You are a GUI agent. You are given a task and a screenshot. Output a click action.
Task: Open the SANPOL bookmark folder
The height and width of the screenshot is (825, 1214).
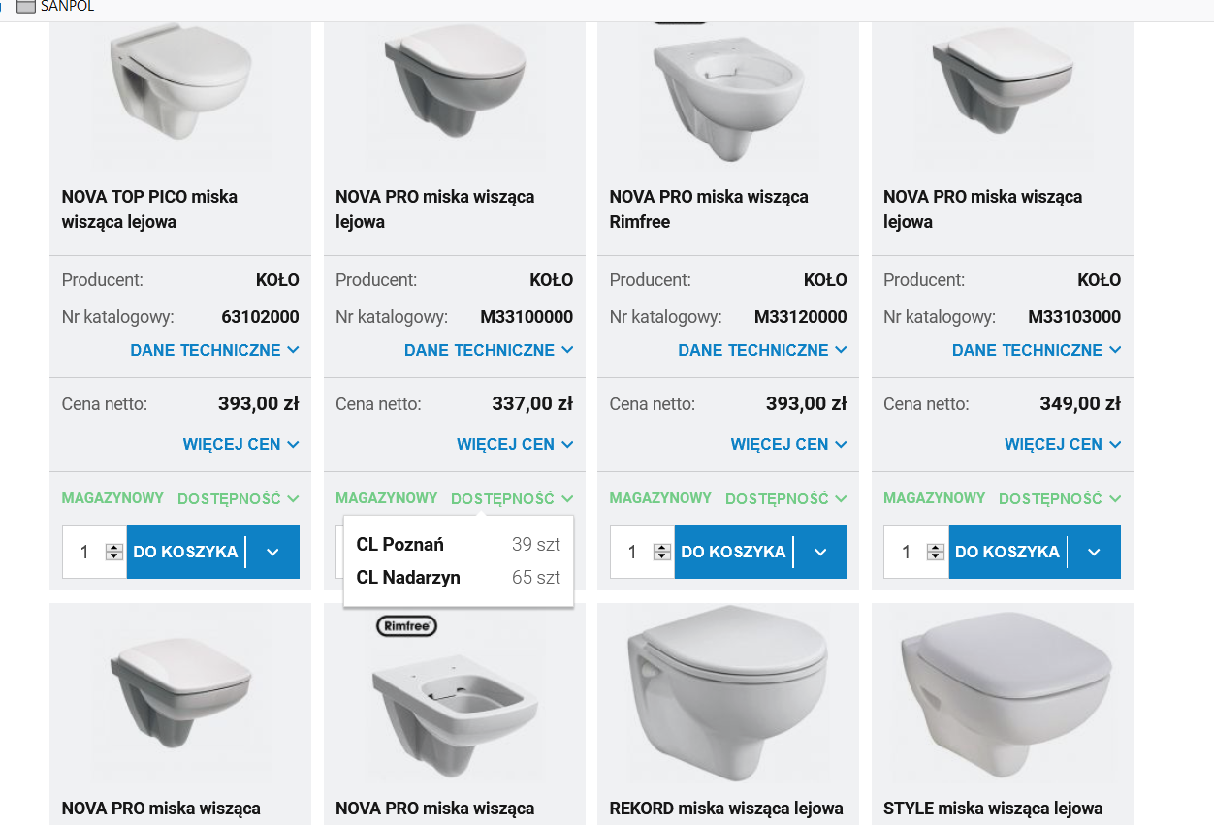tap(56, 7)
